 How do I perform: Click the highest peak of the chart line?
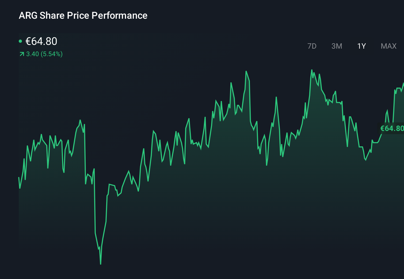(312, 70)
